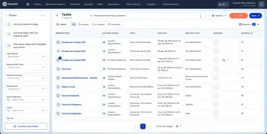Select the Completed status filter
Image resolution: width=267 pixels, height=134 pixels.
(x=114, y=24)
